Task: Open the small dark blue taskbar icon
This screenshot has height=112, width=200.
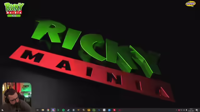Action: (x=99, y=110)
